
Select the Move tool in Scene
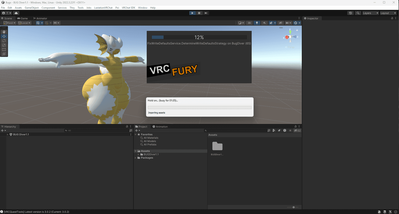[4, 36]
